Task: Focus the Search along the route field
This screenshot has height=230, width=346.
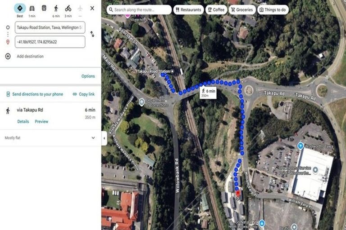Action: (x=139, y=10)
